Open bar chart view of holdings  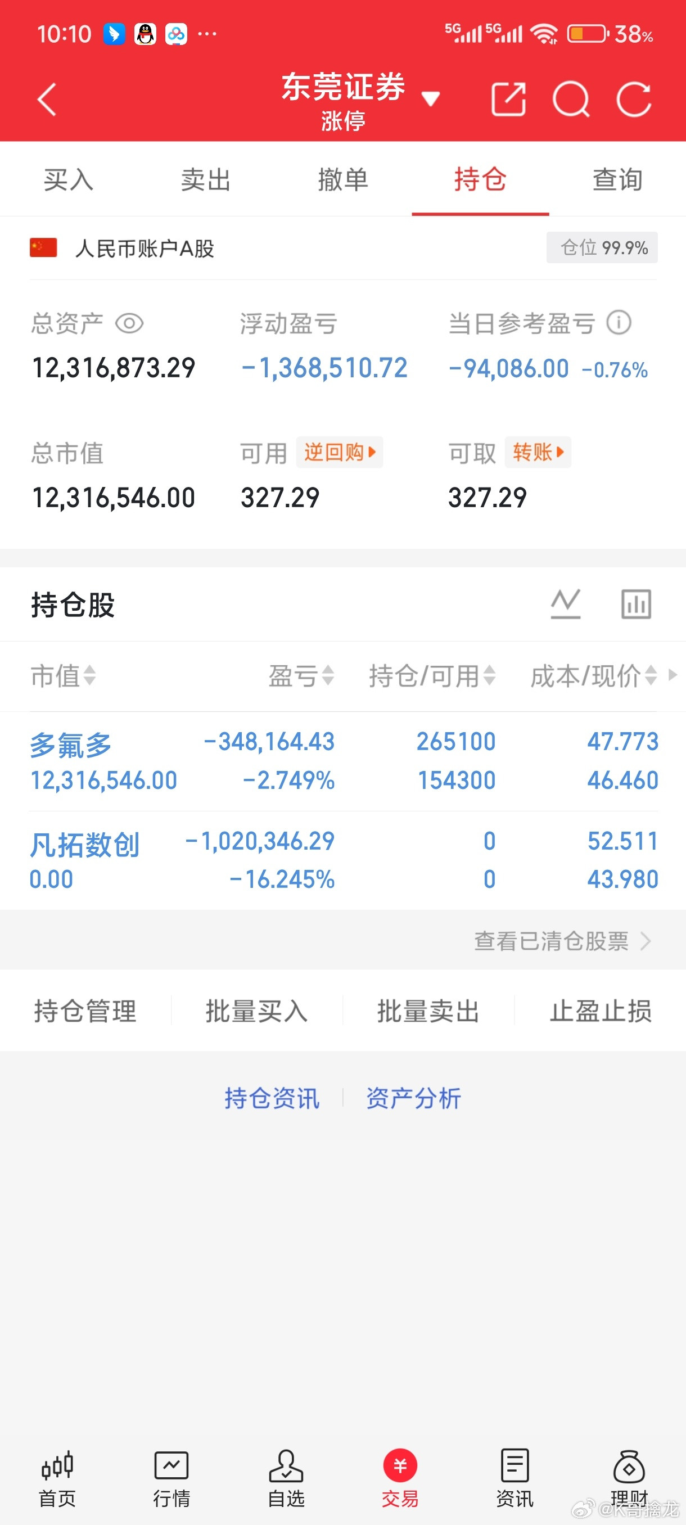637,604
